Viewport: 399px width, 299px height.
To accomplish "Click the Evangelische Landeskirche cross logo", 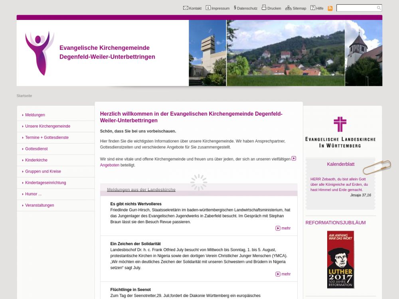I will point(340,132).
